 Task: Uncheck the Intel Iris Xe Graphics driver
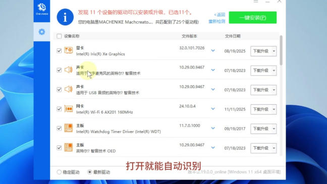[59, 50]
